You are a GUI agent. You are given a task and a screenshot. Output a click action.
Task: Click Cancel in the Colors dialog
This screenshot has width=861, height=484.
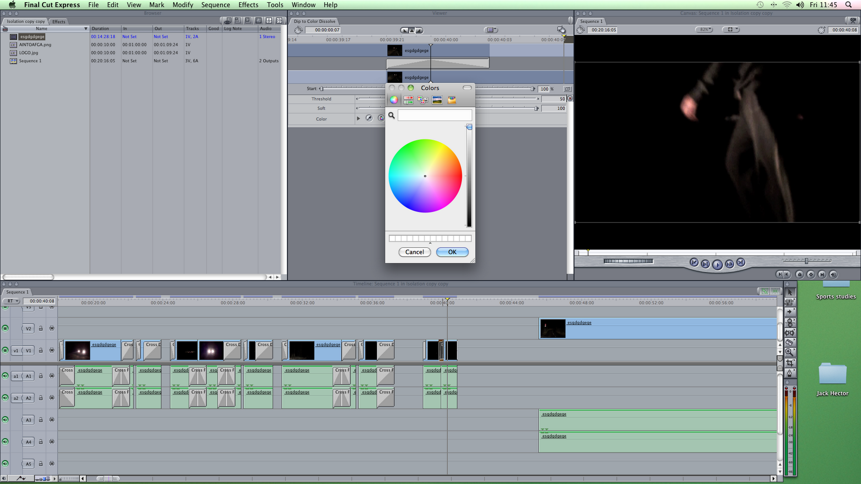(414, 252)
